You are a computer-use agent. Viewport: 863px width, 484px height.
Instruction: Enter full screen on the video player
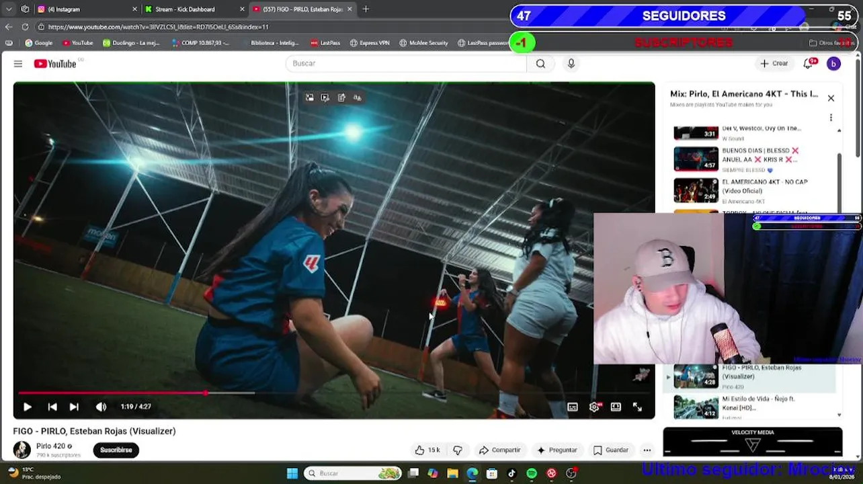[x=637, y=407]
